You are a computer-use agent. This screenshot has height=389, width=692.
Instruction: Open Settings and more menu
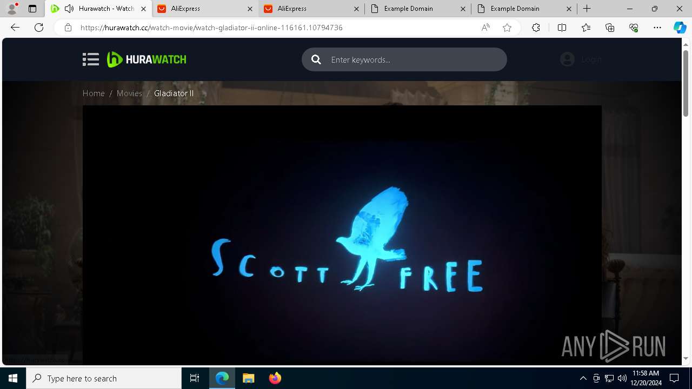click(x=657, y=28)
